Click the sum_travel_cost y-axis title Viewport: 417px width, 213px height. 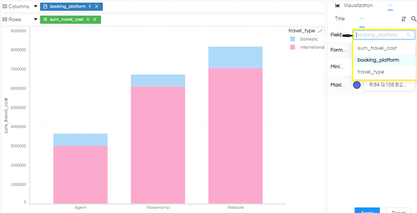[x=6, y=116]
